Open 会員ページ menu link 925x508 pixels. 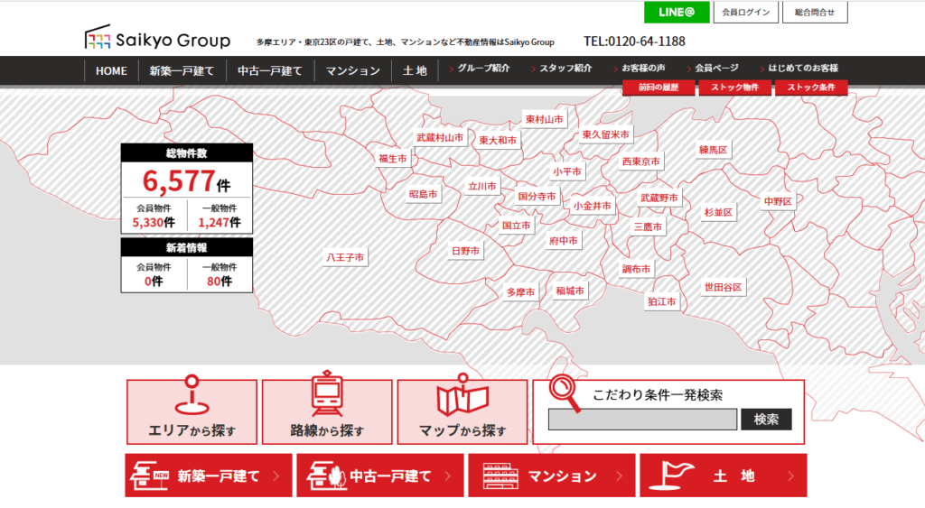[x=716, y=68]
